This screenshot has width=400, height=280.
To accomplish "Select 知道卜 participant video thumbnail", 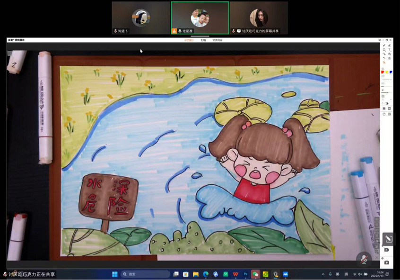I will (x=141, y=18).
